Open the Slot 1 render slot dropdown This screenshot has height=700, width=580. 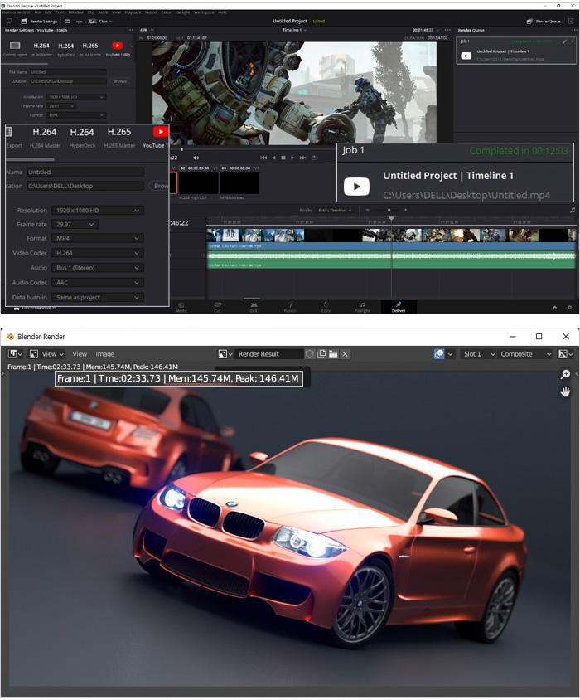click(479, 354)
